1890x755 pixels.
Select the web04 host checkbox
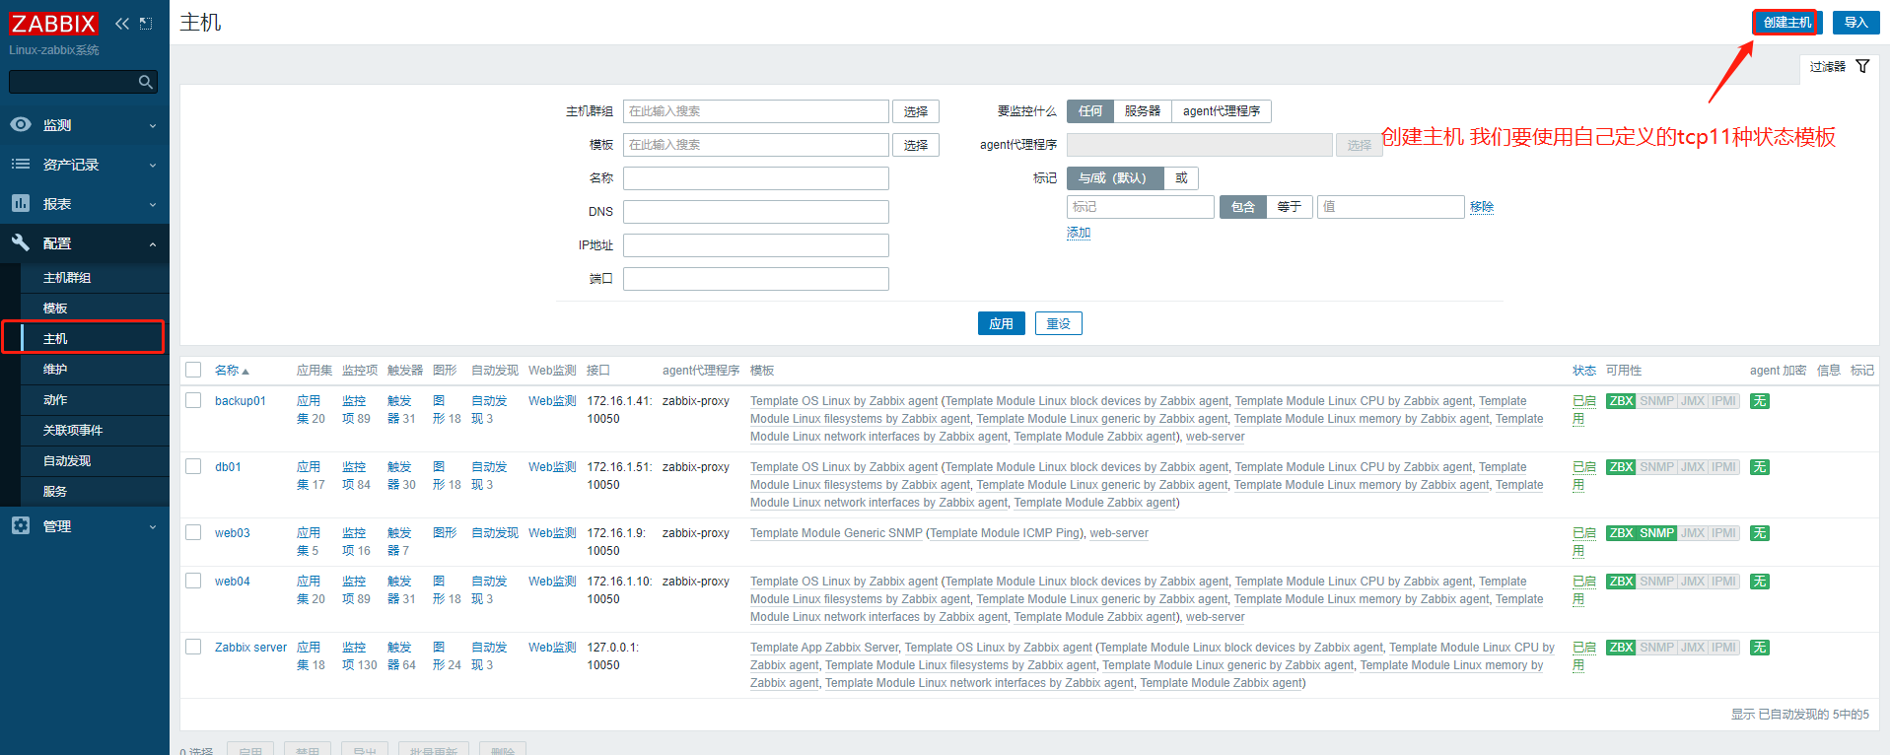point(193,581)
